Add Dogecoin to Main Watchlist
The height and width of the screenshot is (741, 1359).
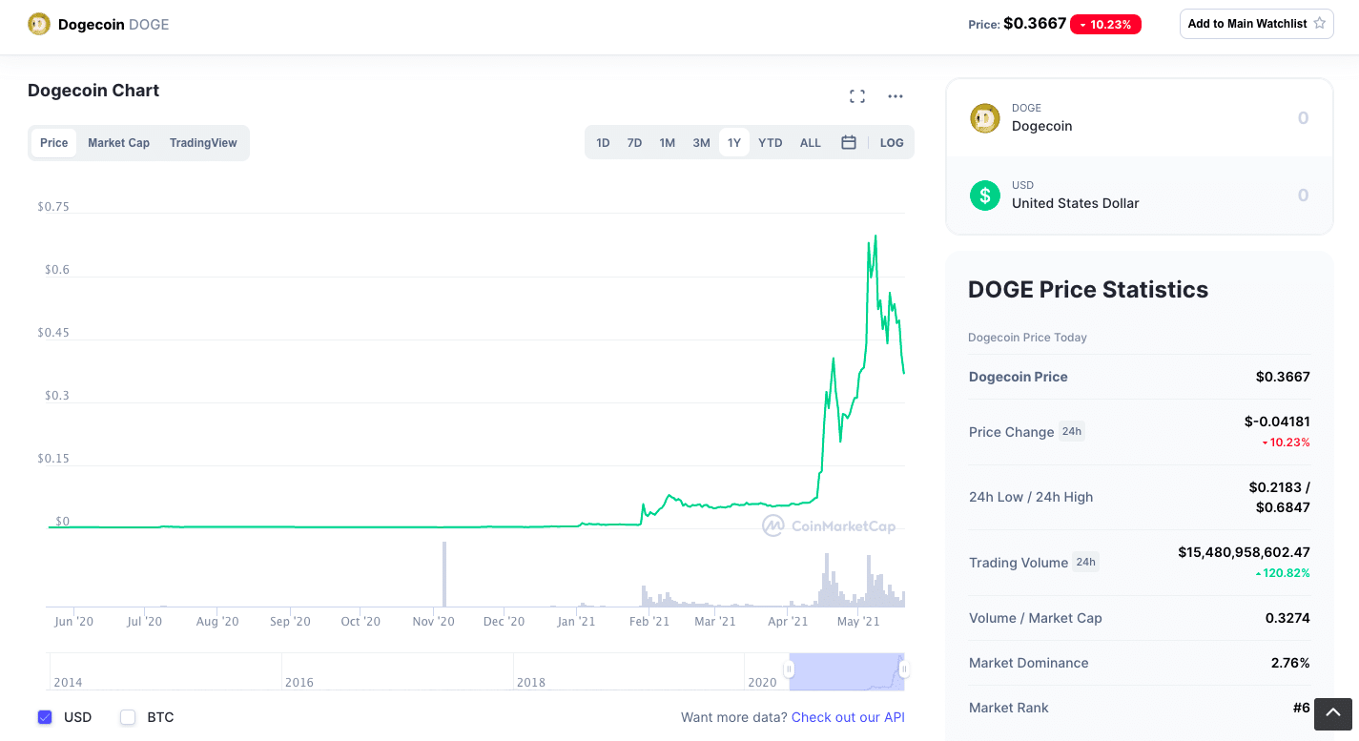click(1256, 24)
